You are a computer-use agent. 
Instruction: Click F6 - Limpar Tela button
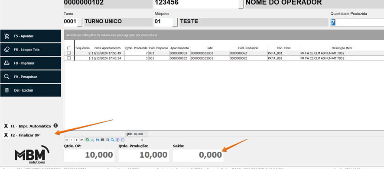pyautogui.click(x=31, y=50)
